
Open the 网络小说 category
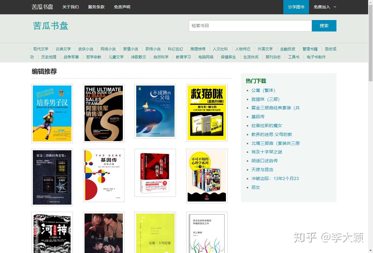(x=108, y=49)
